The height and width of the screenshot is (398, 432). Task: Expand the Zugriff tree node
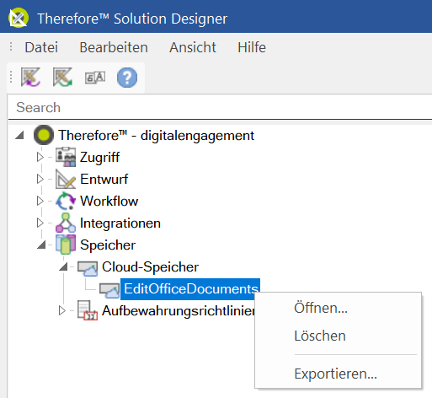(x=40, y=157)
